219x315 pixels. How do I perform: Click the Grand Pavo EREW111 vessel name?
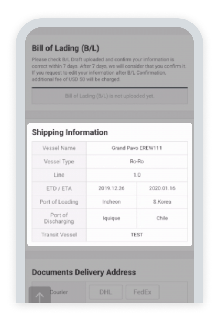click(137, 148)
